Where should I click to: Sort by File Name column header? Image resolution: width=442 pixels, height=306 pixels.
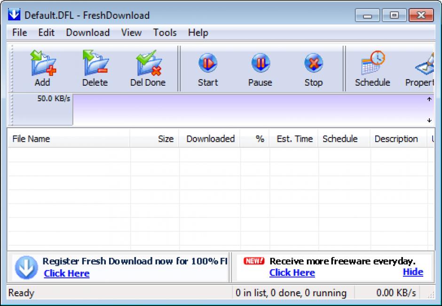tap(69, 139)
